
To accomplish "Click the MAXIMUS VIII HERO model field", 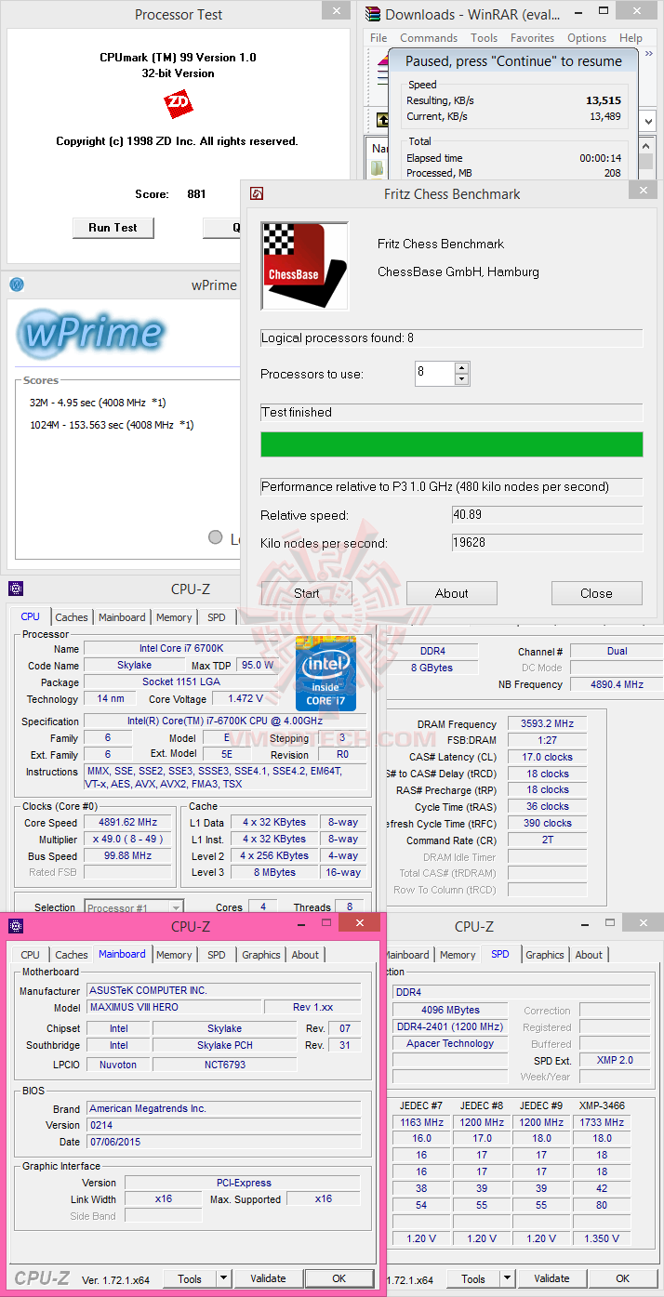I will (x=174, y=1007).
